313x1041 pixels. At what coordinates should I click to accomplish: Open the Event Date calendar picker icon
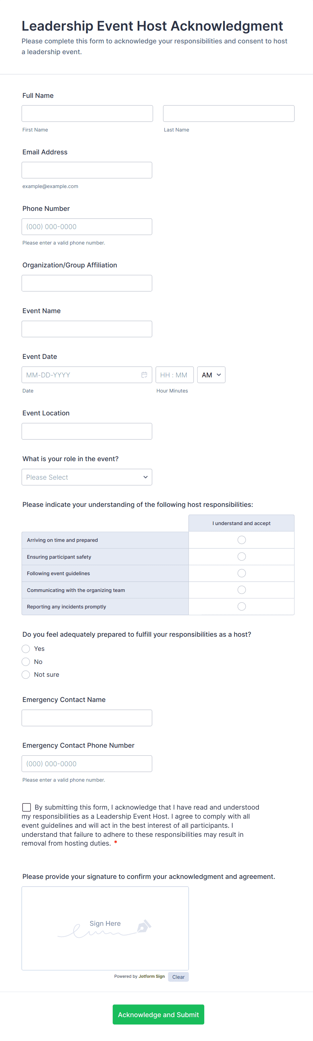pyautogui.click(x=144, y=375)
